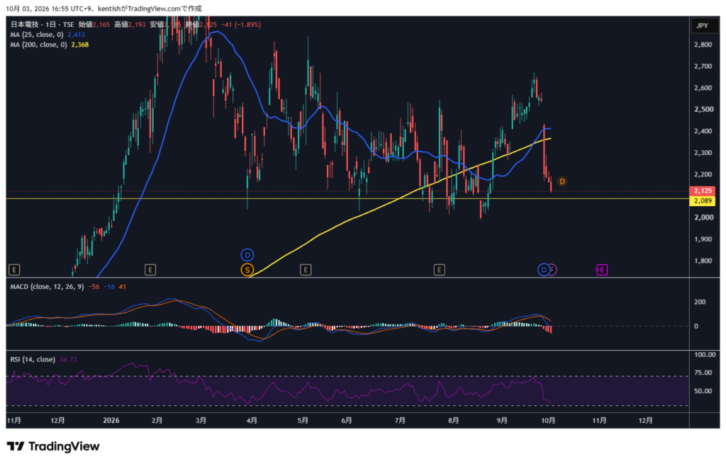Click the 2,000 price axis label
Image resolution: width=726 pixels, height=464 pixels.
coord(703,217)
